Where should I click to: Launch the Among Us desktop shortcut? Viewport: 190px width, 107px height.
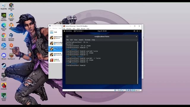pyautogui.click(x=4, y=86)
